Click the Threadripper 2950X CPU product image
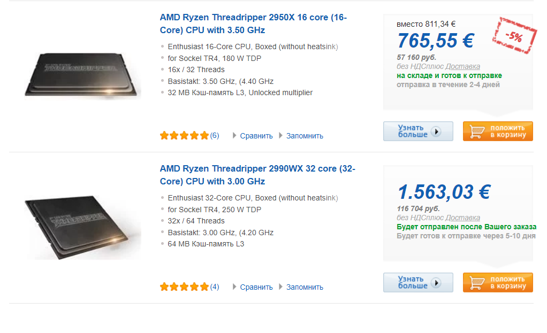This screenshot has width=547, height=333. [x=82, y=74]
